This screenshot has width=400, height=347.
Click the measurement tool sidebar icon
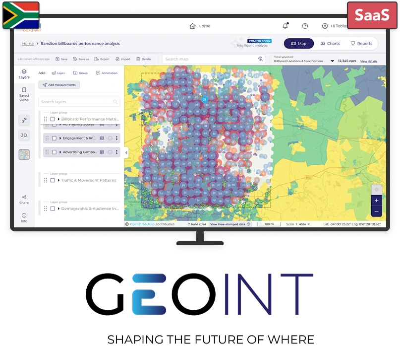[x=24, y=120]
